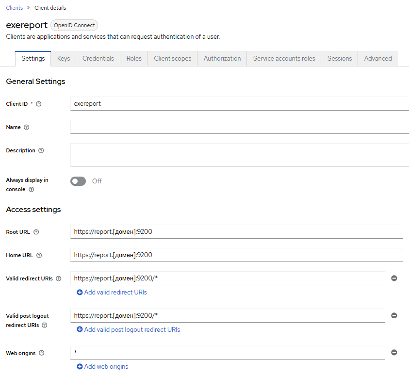Click help icon beside Name label
This screenshot has width=409, height=376.
pyautogui.click(x=26, y=127)
